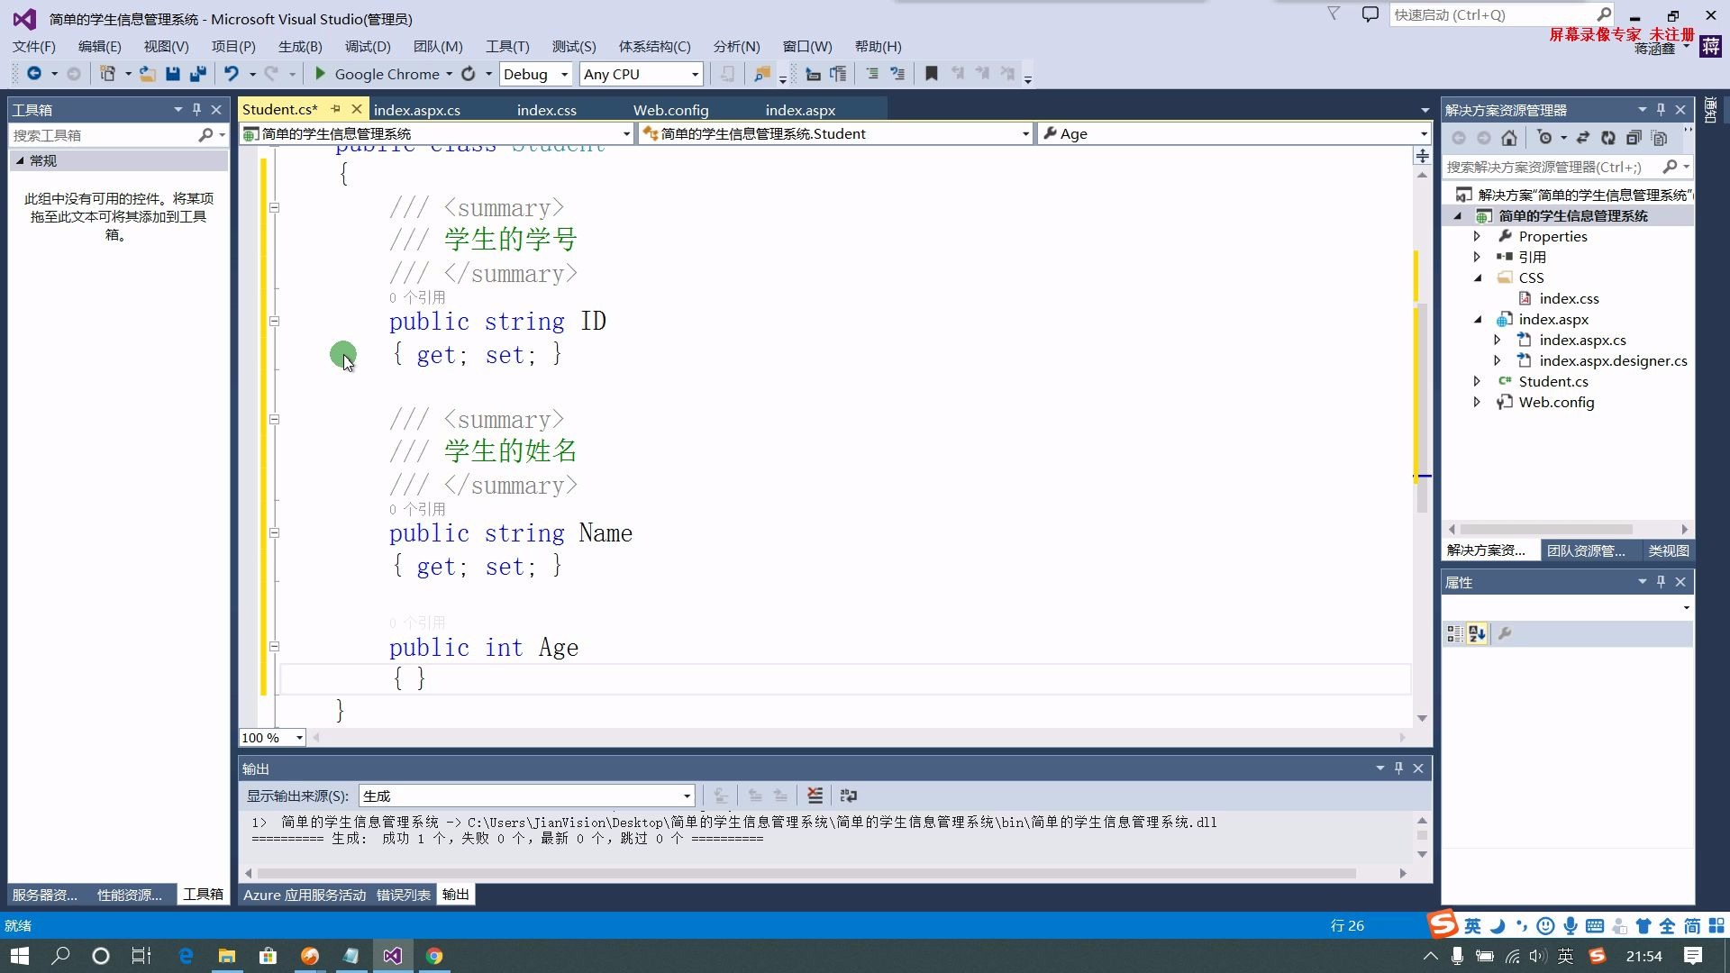
Task: Toggle auto-hide pin on the toolbox panel
Action: click(196, 109)
